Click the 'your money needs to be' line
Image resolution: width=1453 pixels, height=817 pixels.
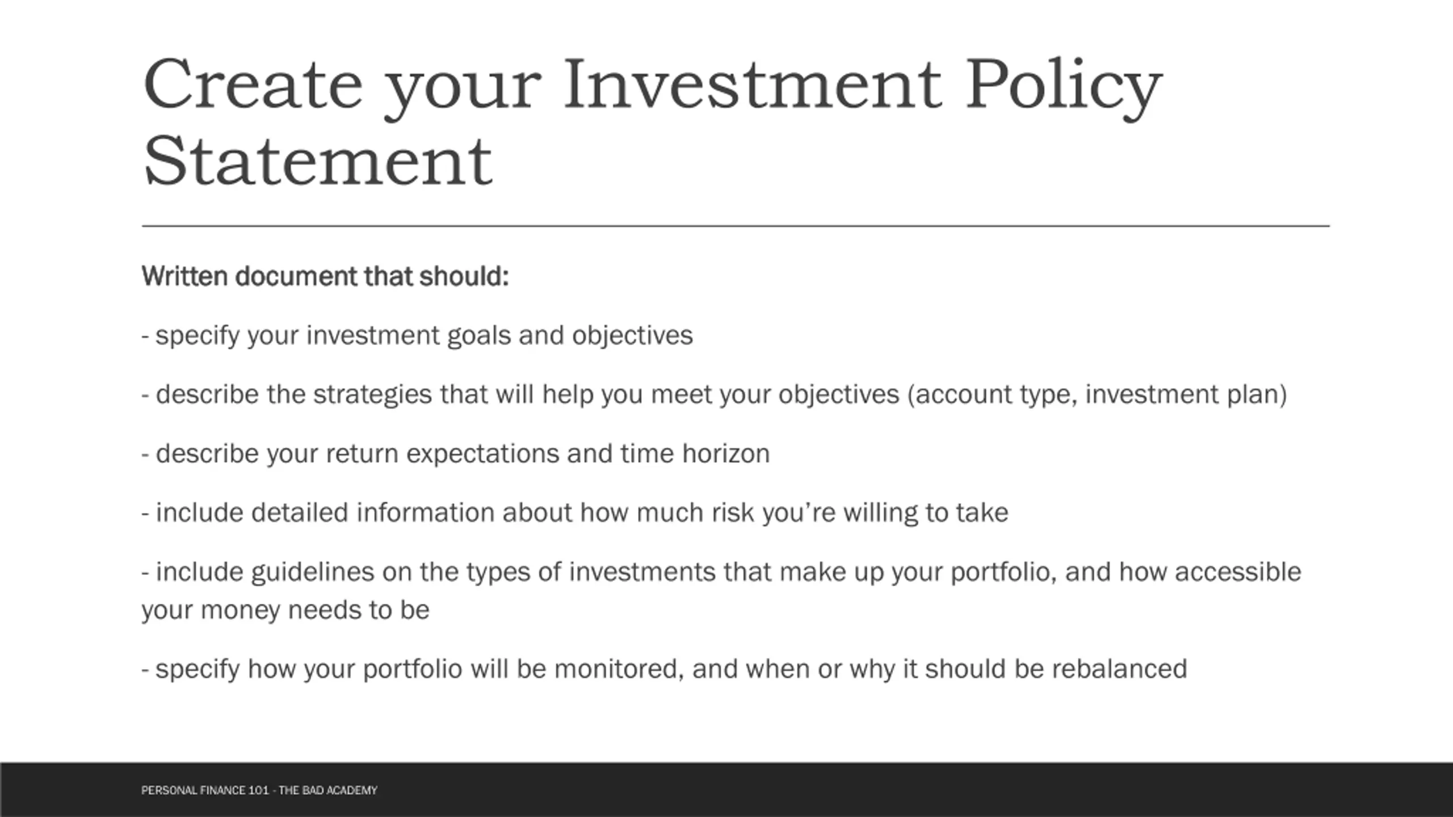285,610
